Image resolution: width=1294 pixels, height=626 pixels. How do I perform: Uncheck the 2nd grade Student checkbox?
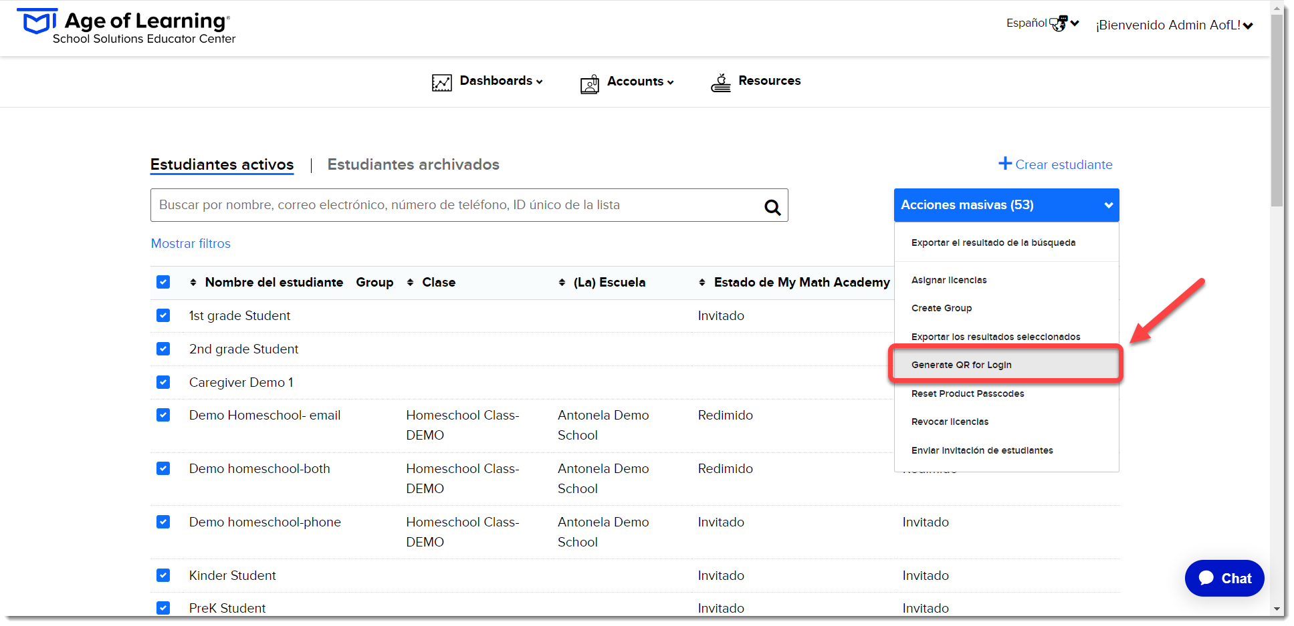click(x=163, y=349)
